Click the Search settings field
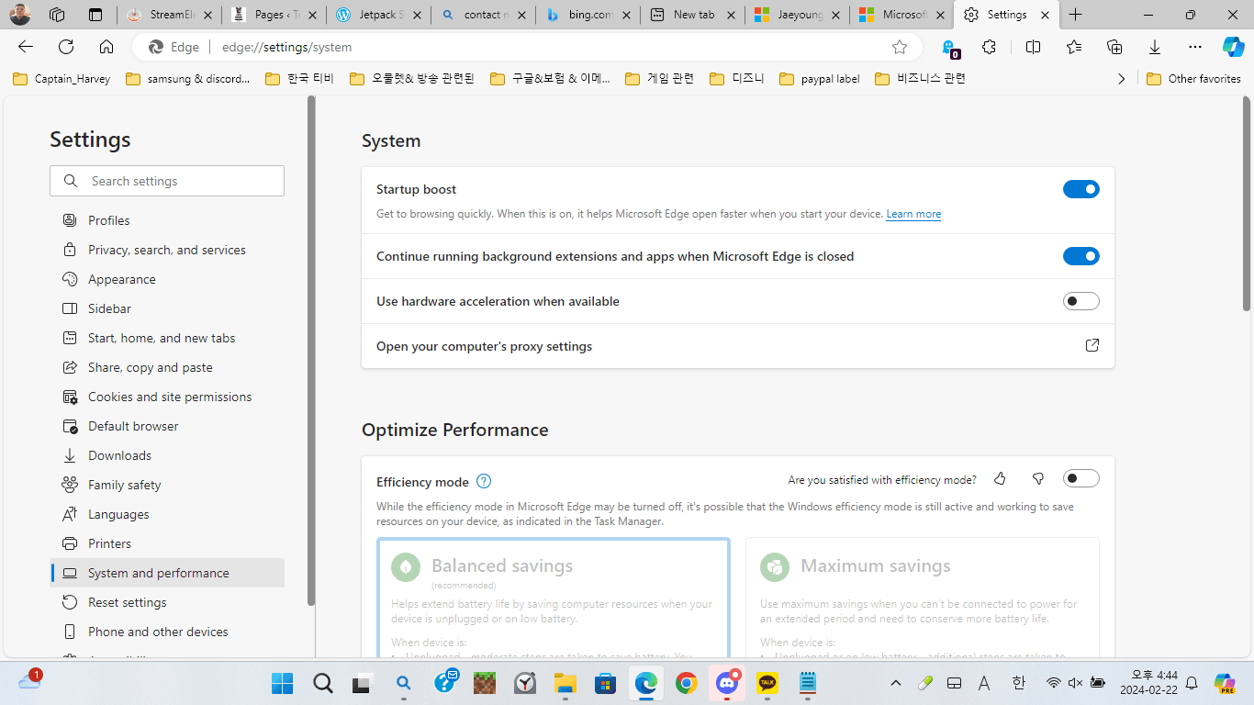This screenshot has width=1254, height=705. (x=167, y=181)
